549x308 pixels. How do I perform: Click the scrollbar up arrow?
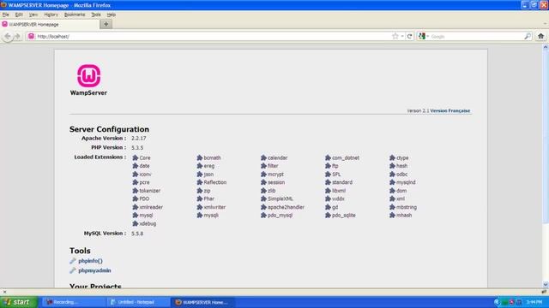click(x=546, y=48)
